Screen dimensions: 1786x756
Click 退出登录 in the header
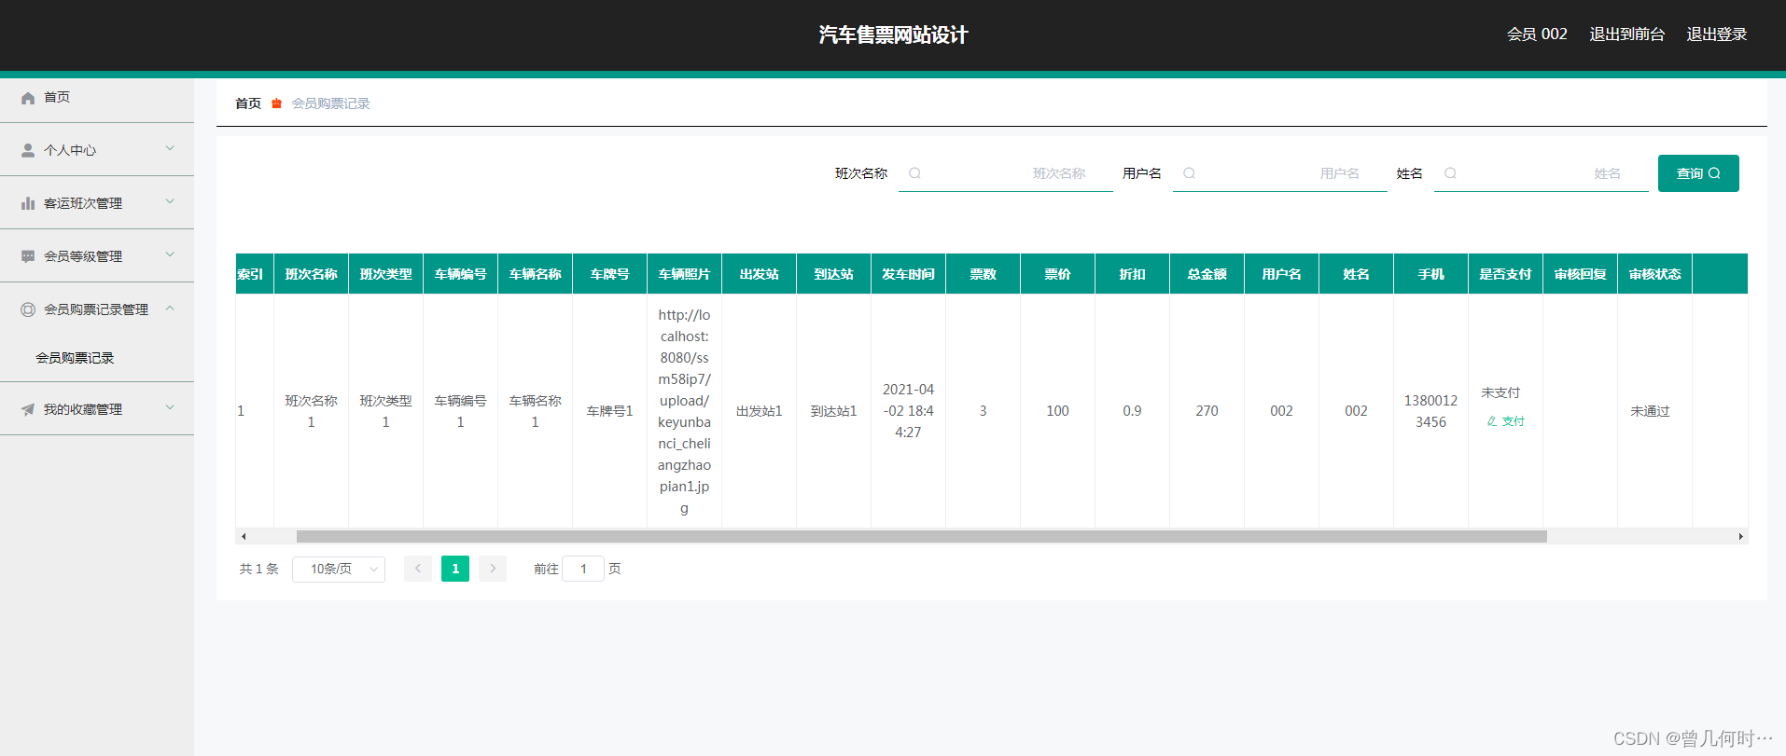tap(1717, 34)
